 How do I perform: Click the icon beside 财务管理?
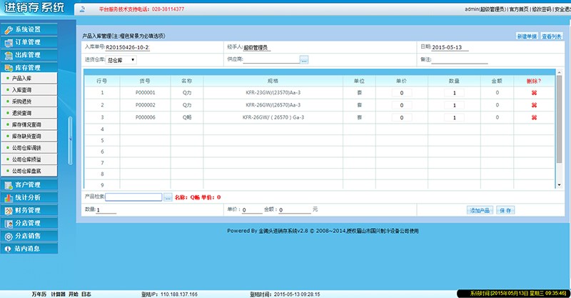[x=8, y=211]
